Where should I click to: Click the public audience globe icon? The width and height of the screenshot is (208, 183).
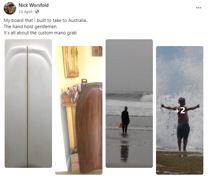pyautogui.click(x=37, y=11)
